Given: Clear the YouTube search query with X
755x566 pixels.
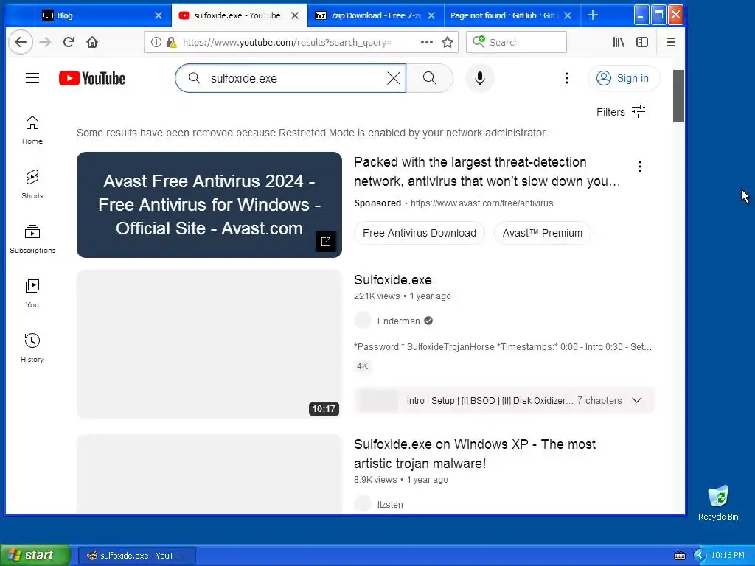Looking at the screenshot, I should pyautogui.click(x=394, y=78).
